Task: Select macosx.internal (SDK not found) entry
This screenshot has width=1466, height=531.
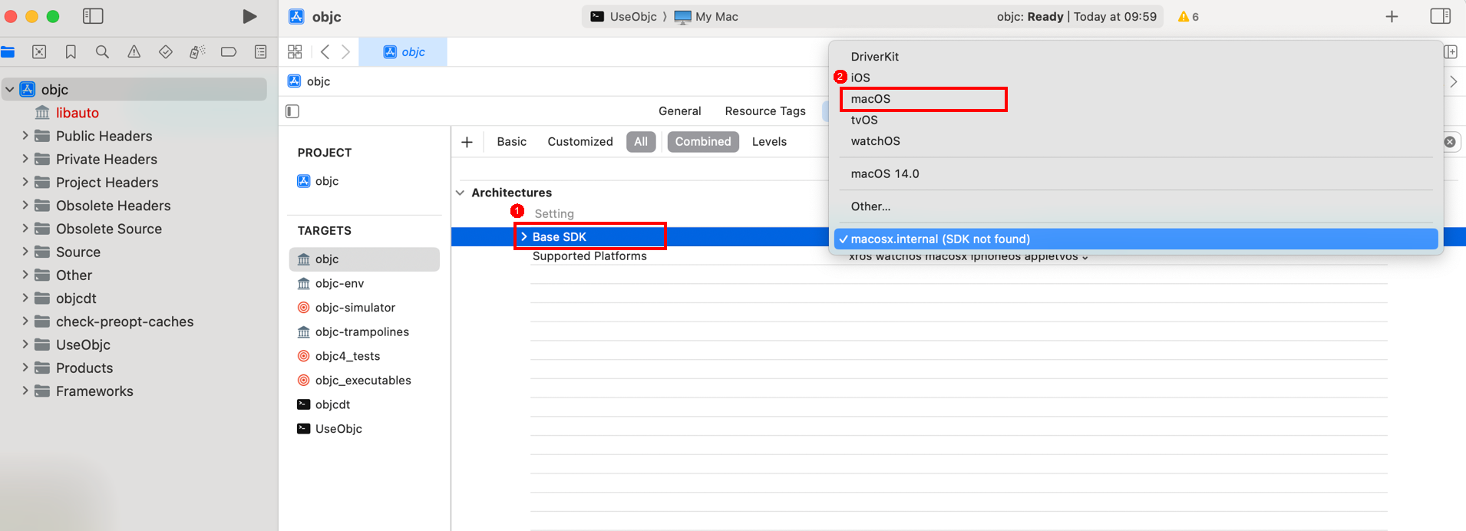Action: [x=1136, y=239]
